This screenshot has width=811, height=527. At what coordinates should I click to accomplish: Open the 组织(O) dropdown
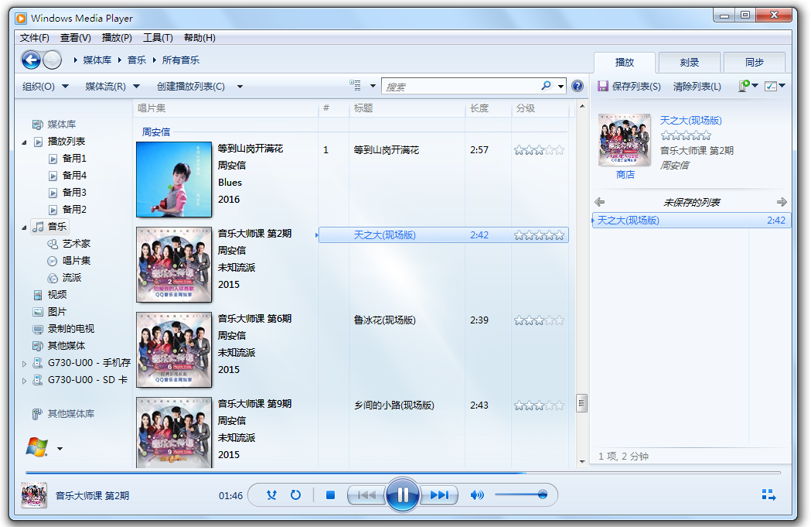tap(45, 87)
